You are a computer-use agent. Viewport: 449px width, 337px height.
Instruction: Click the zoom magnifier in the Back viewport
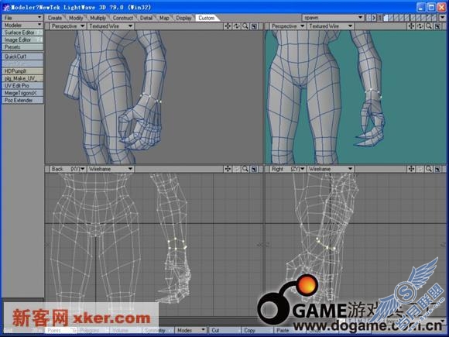(x=245, y=169)
